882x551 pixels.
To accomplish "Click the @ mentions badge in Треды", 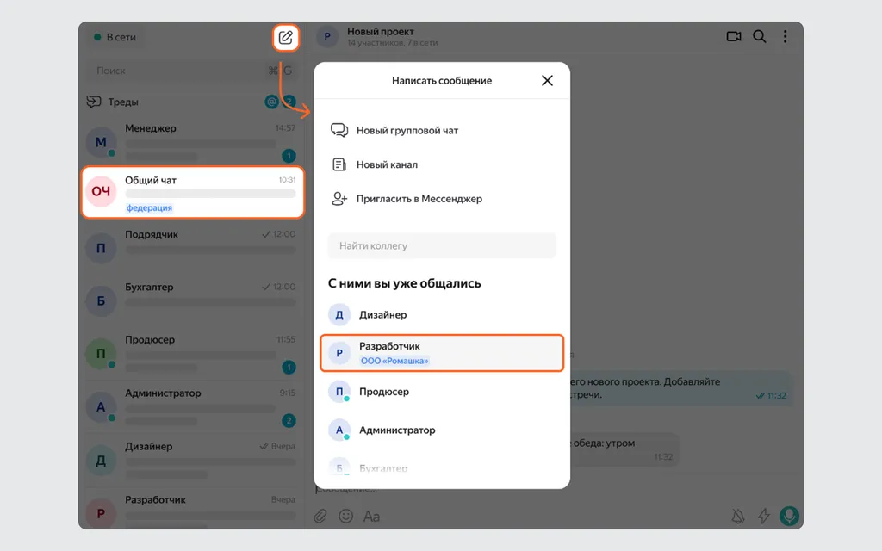I will coord(271,102).
